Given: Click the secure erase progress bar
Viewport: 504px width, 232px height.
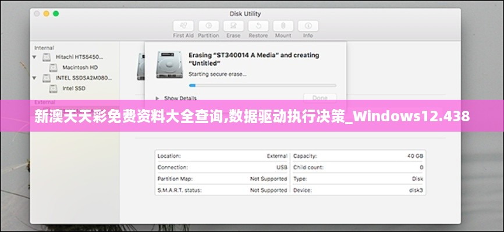Looking at the screenshot, I should click(262, 86).
